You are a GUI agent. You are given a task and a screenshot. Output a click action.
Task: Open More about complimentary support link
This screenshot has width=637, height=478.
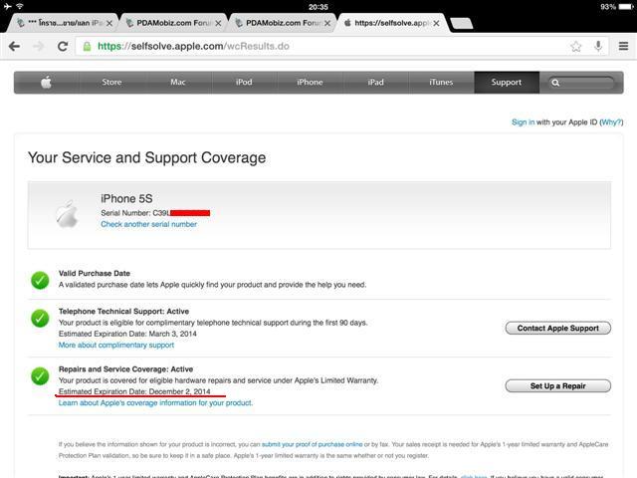point(116,346)
